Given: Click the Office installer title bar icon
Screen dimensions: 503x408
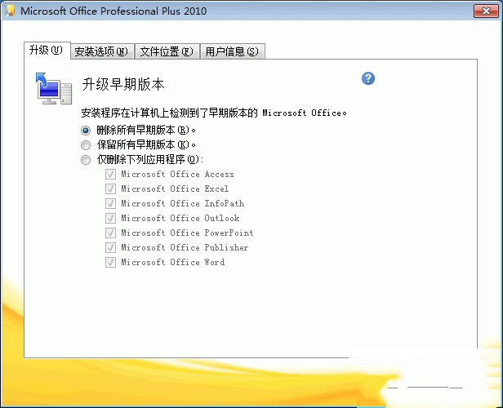Looking at the screenshot, I should (x=11, y=11).
